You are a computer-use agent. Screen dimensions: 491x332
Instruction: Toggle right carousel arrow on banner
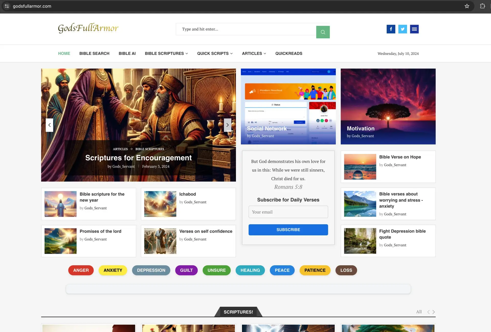tap(227, 125)
